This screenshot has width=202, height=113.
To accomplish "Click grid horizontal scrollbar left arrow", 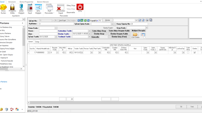I will pos(29,102).
